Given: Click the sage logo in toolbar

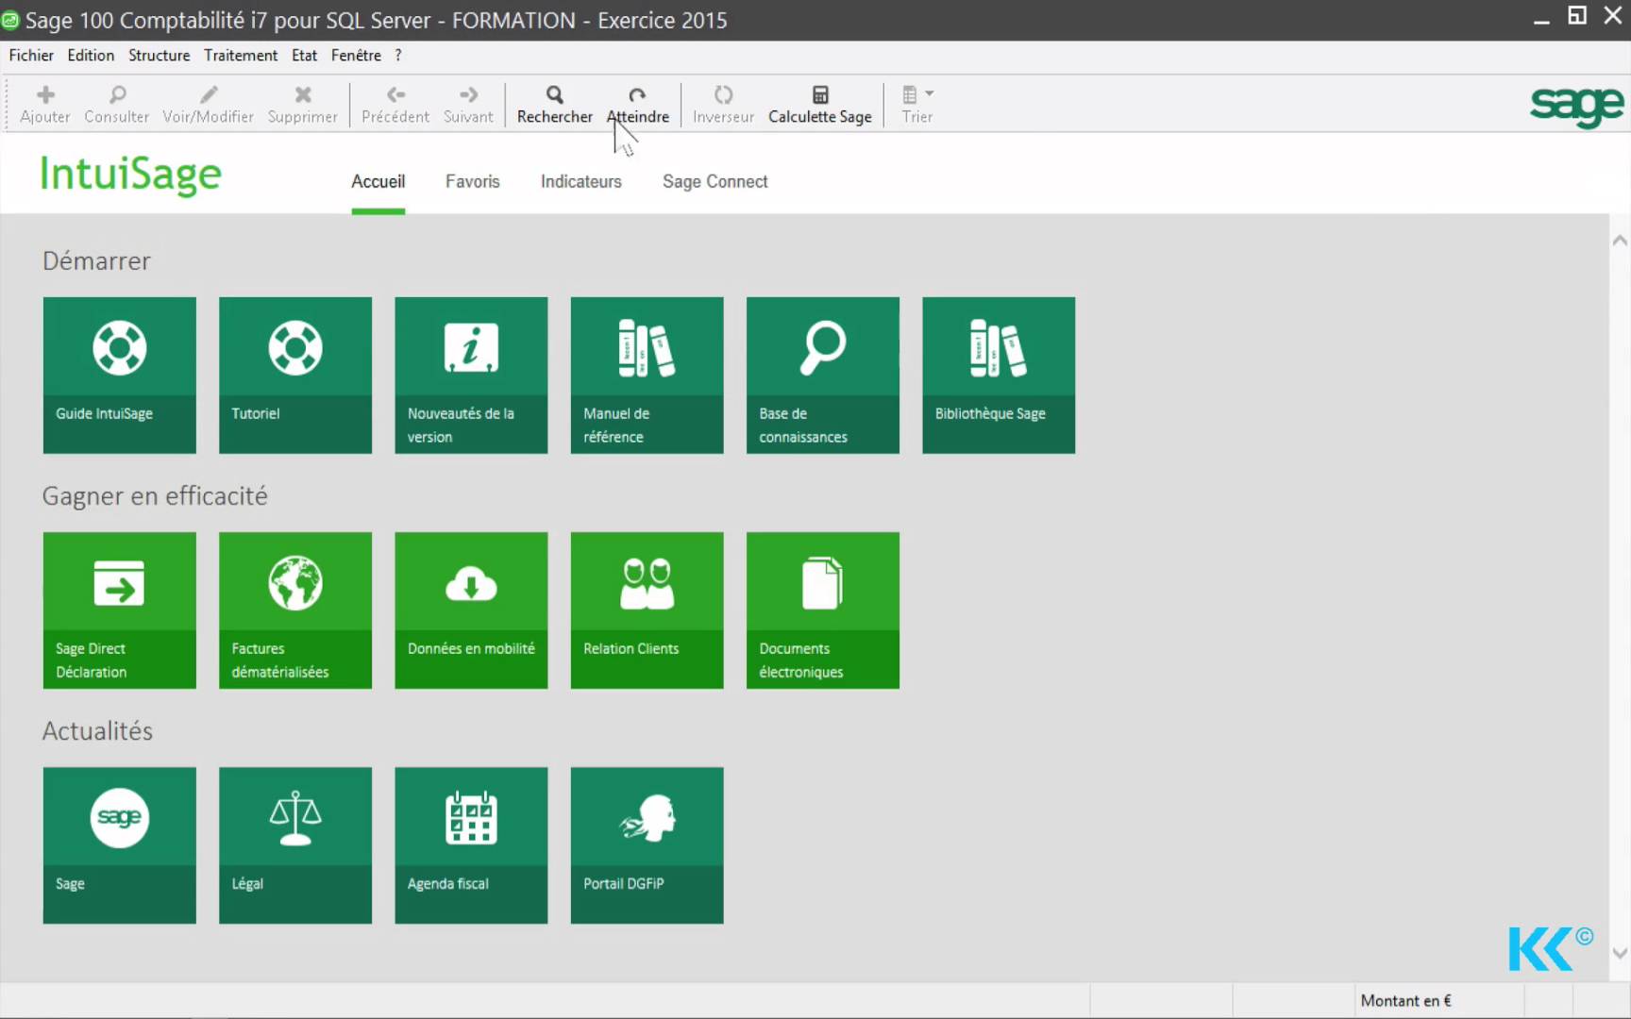Looking at the screenshot, I should (x=1576, y=106).
